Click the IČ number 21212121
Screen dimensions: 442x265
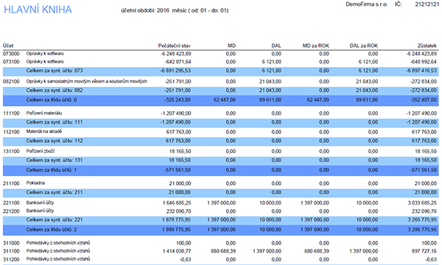coord(427,4)
